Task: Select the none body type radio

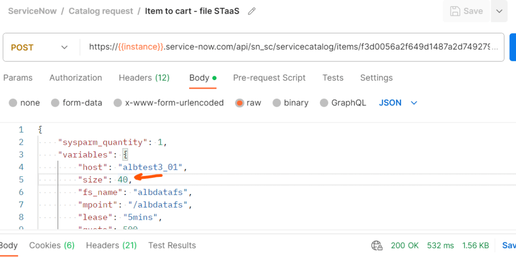Action: (13, 103)
